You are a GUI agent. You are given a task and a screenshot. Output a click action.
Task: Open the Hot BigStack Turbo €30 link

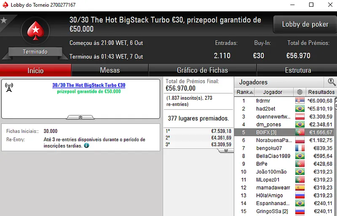[x=88, y=85]
